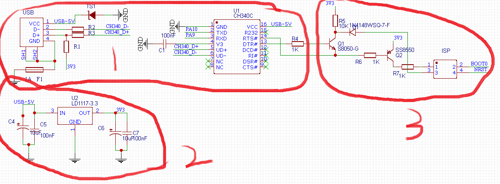Image resolution: width=500 pixels, height=184 pixels.
Task: Click the CH340_D+ label at U1 pin 5
Action: tap(186, 46)
